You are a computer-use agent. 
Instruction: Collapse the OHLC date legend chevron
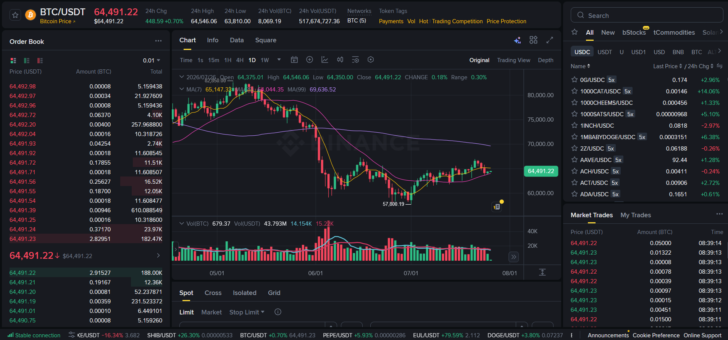(x=182, y=77)
